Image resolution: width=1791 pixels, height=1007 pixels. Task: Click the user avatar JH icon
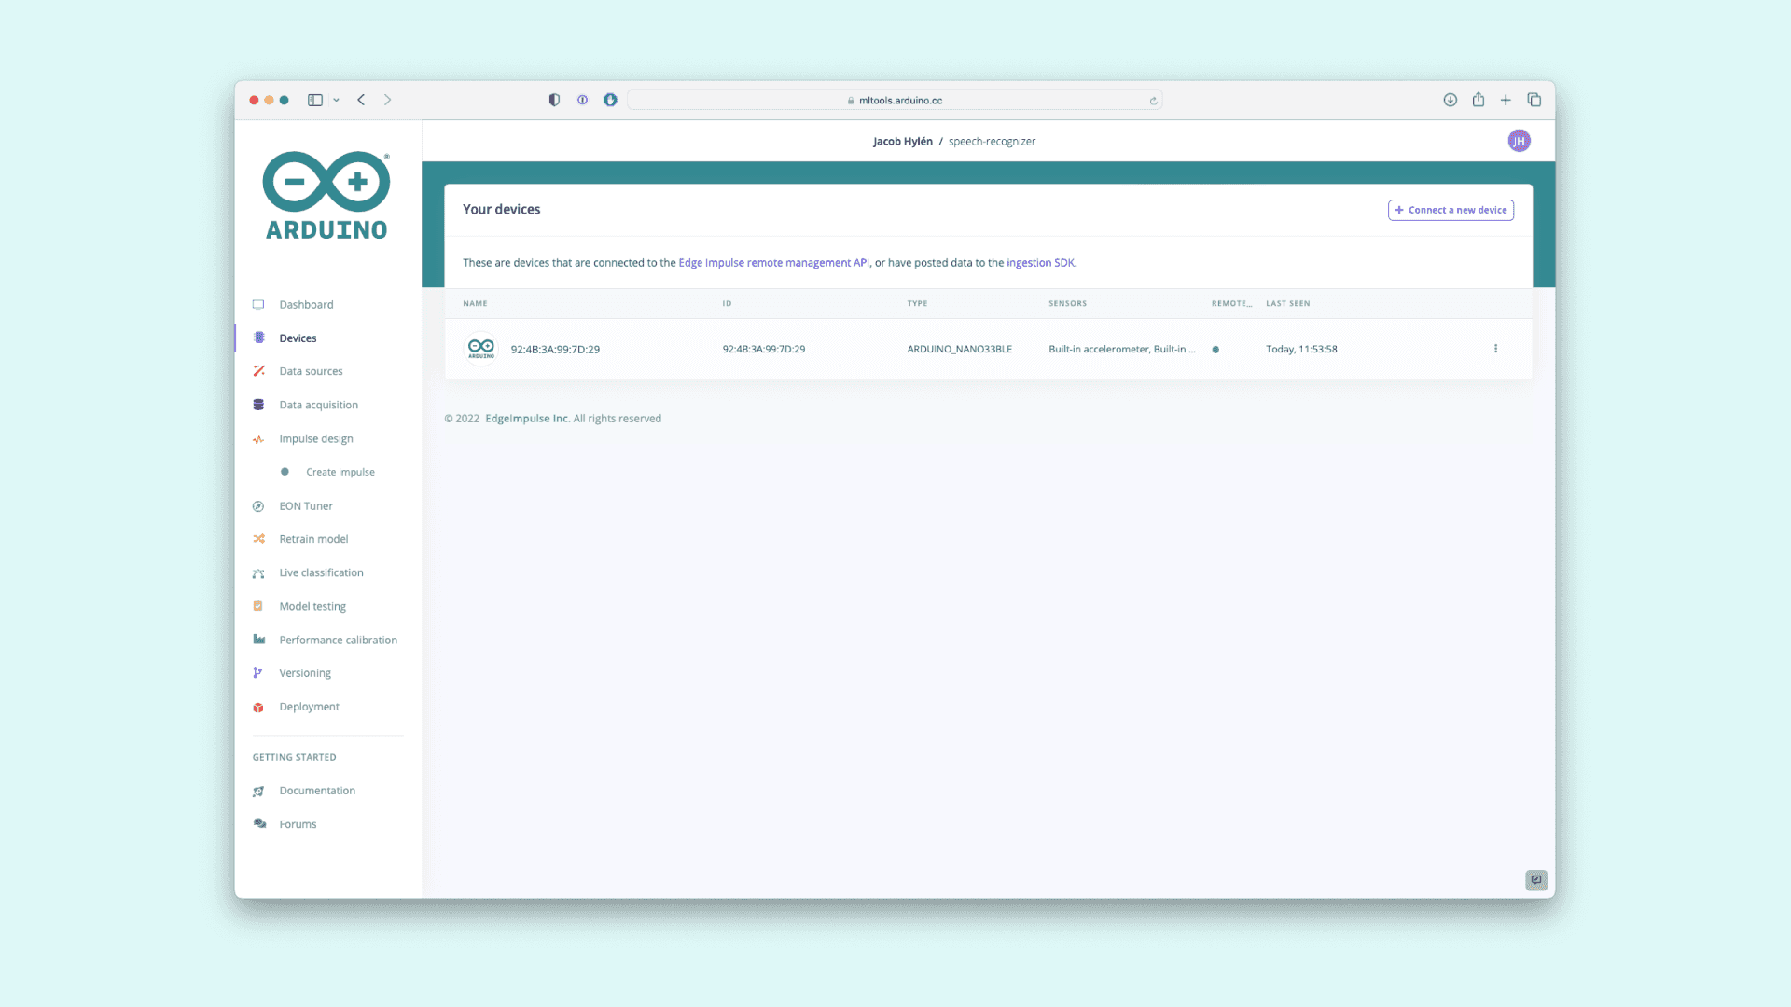1519,142
